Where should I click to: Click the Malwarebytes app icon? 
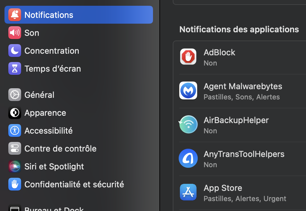tap(188, 91)
